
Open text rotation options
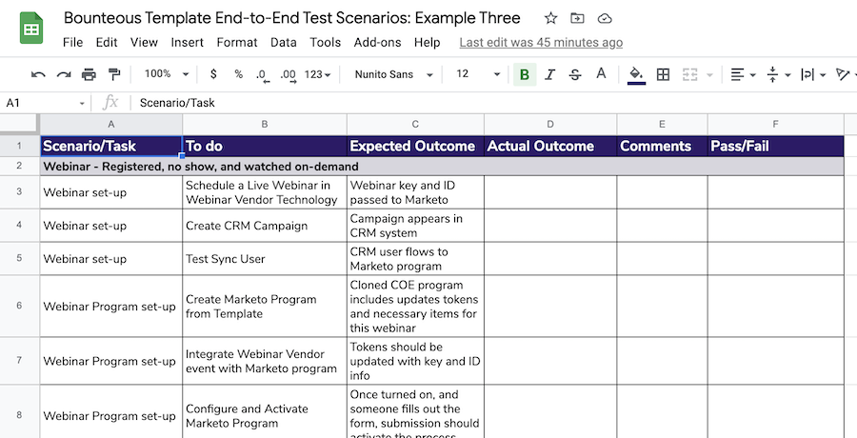pos(847,74)
